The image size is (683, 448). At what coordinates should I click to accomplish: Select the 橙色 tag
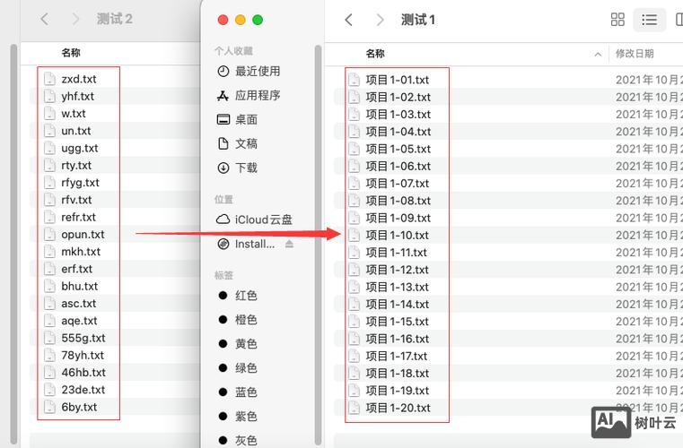[238, 320]
